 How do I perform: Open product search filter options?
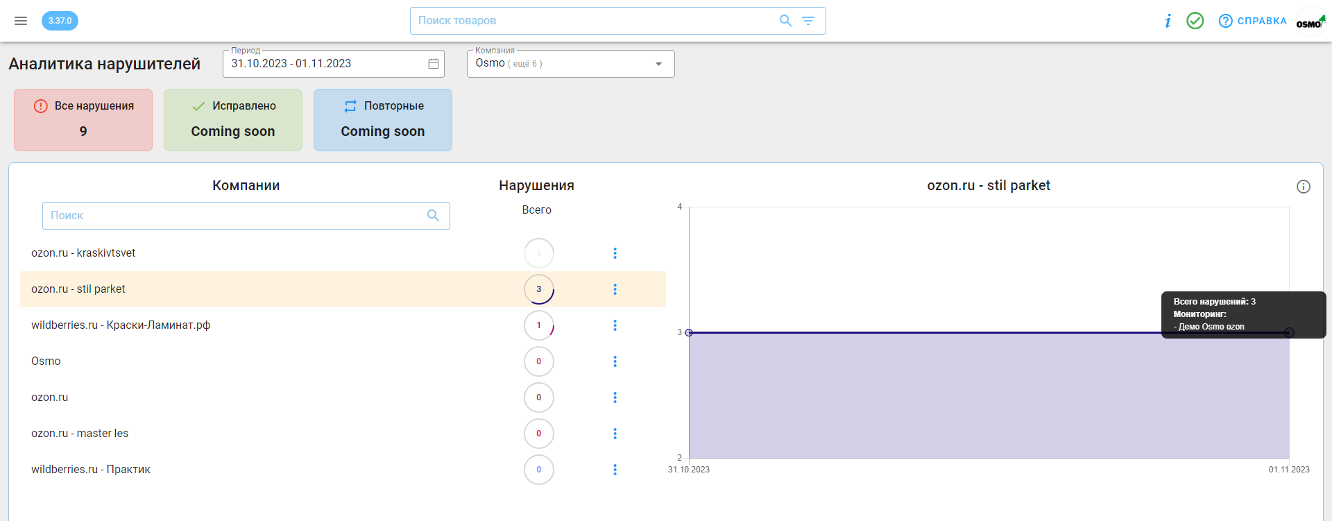(x=808, y=21)
